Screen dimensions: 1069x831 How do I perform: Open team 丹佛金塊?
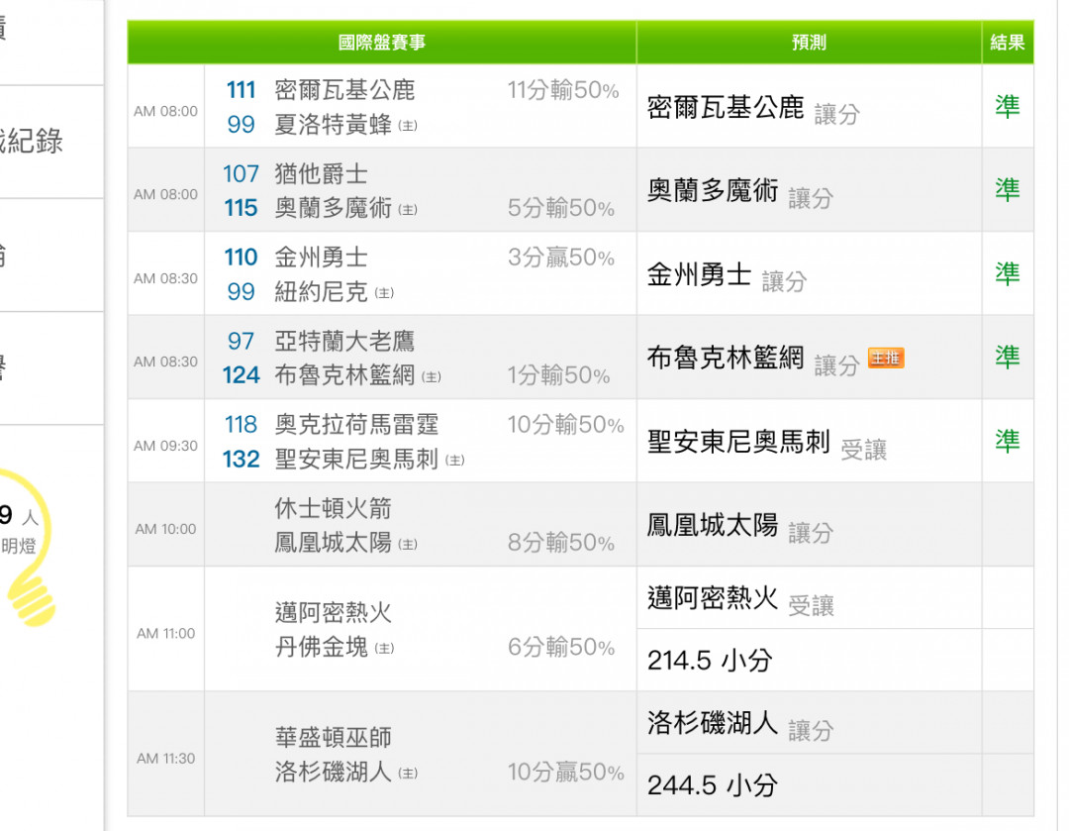pyautogui.click(x=321, y=647)
